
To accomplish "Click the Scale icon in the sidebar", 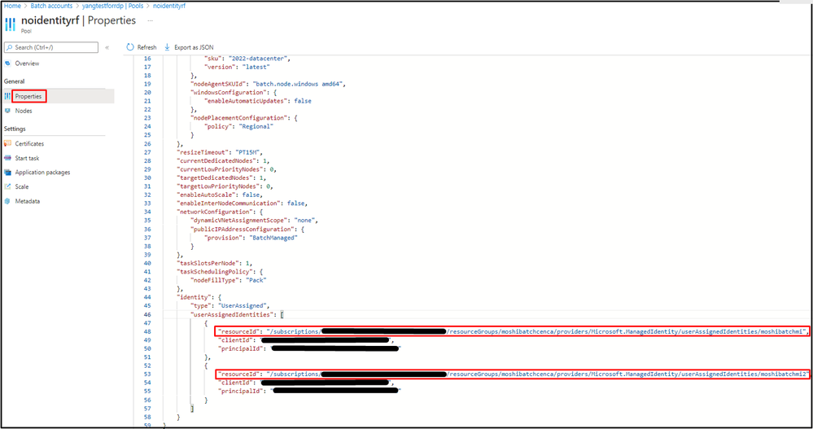I will 7,186.
